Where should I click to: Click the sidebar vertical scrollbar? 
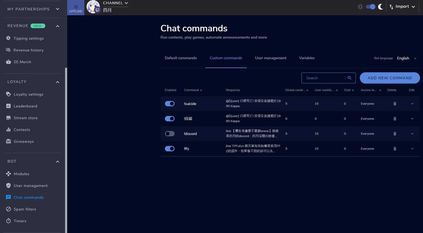[66, 150]
